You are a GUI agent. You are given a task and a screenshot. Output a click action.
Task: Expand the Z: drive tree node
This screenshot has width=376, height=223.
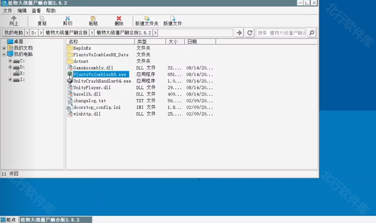point(10,80)
